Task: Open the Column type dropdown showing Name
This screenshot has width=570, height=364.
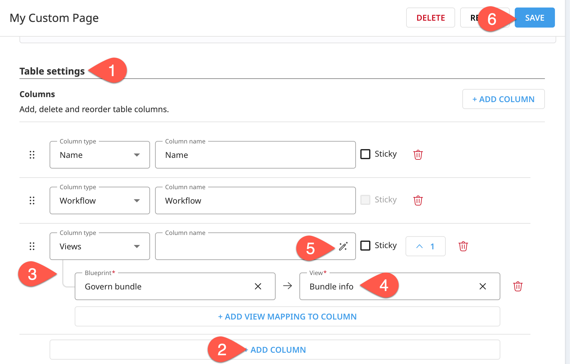Action: click(99, 154)
